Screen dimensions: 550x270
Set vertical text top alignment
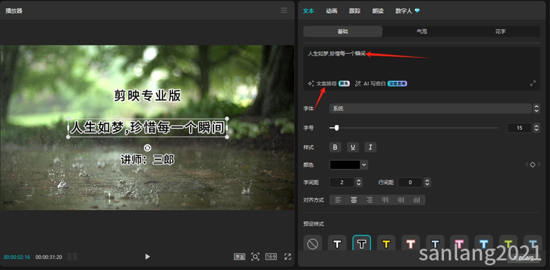385,200
